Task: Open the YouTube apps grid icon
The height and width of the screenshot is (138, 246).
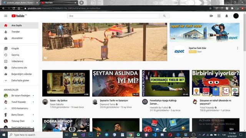Action: point(219,16)
